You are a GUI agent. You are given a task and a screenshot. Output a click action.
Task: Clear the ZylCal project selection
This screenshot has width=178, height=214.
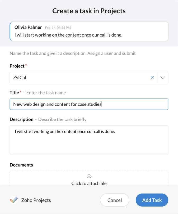click(152, 78)
